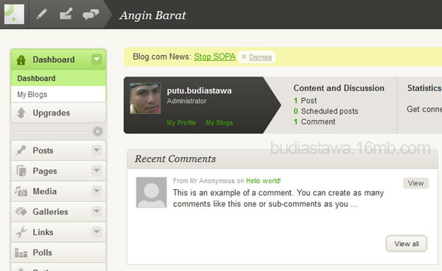This screenshot has height=271, width=442.
Task: Click the 1 Comment count
Action: coord(315,122)
